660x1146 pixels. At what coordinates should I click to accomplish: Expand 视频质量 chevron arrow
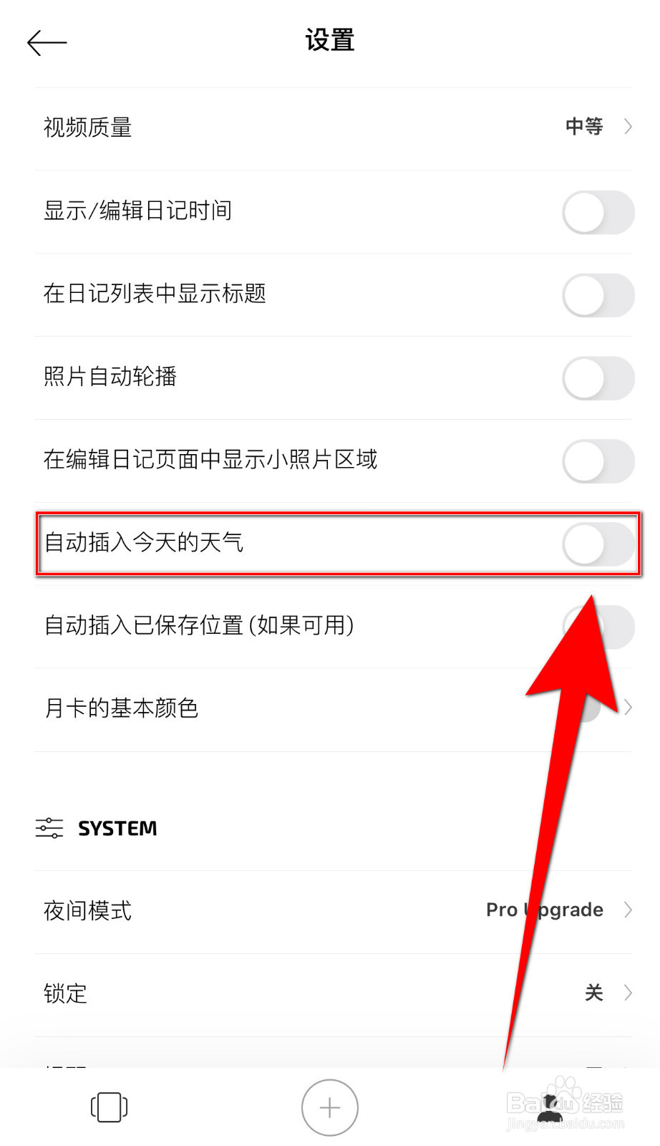(x=628, y=127)
